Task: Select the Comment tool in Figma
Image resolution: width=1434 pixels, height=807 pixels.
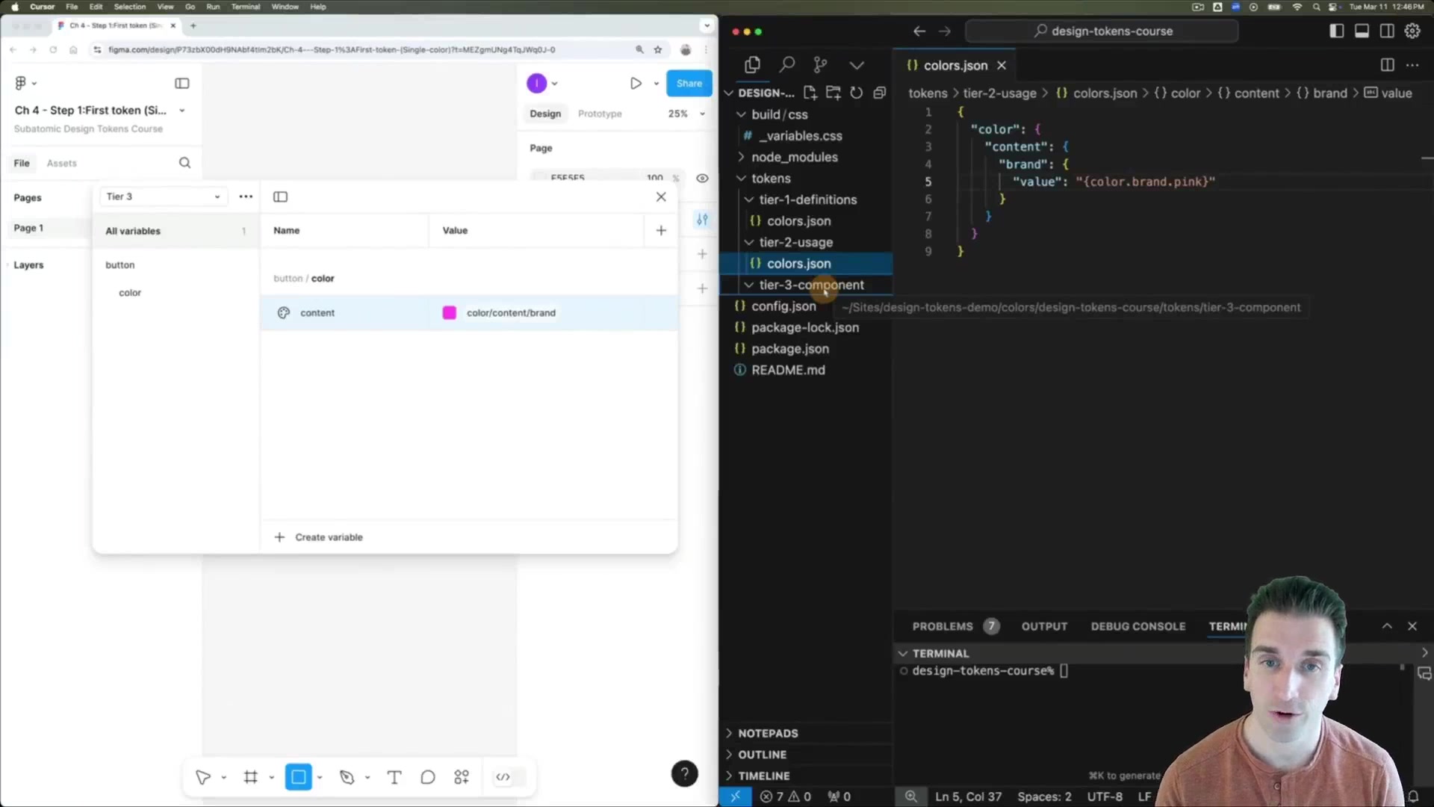Action: coord(427,777)
